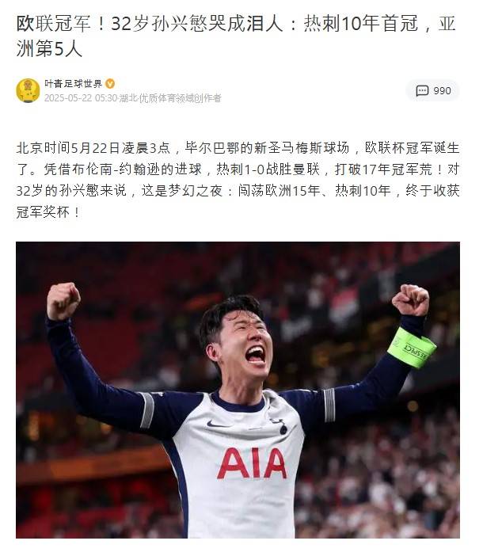Open the 叶青足球世界 author avatar
Image resolution: width=483 pixels, height=556 pixels.
pyautogui.click(x=28, y=90)
